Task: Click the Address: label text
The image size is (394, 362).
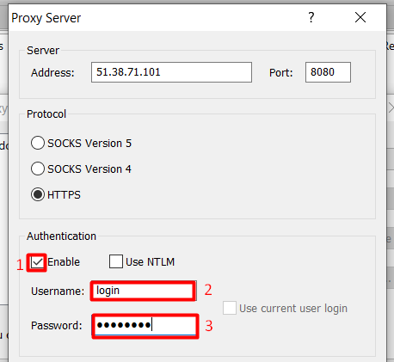Action: pos(52,73)
